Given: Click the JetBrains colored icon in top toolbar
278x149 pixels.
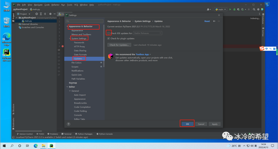Looking at the screenshot, I should pyautogui.click(x=262, y=10).
